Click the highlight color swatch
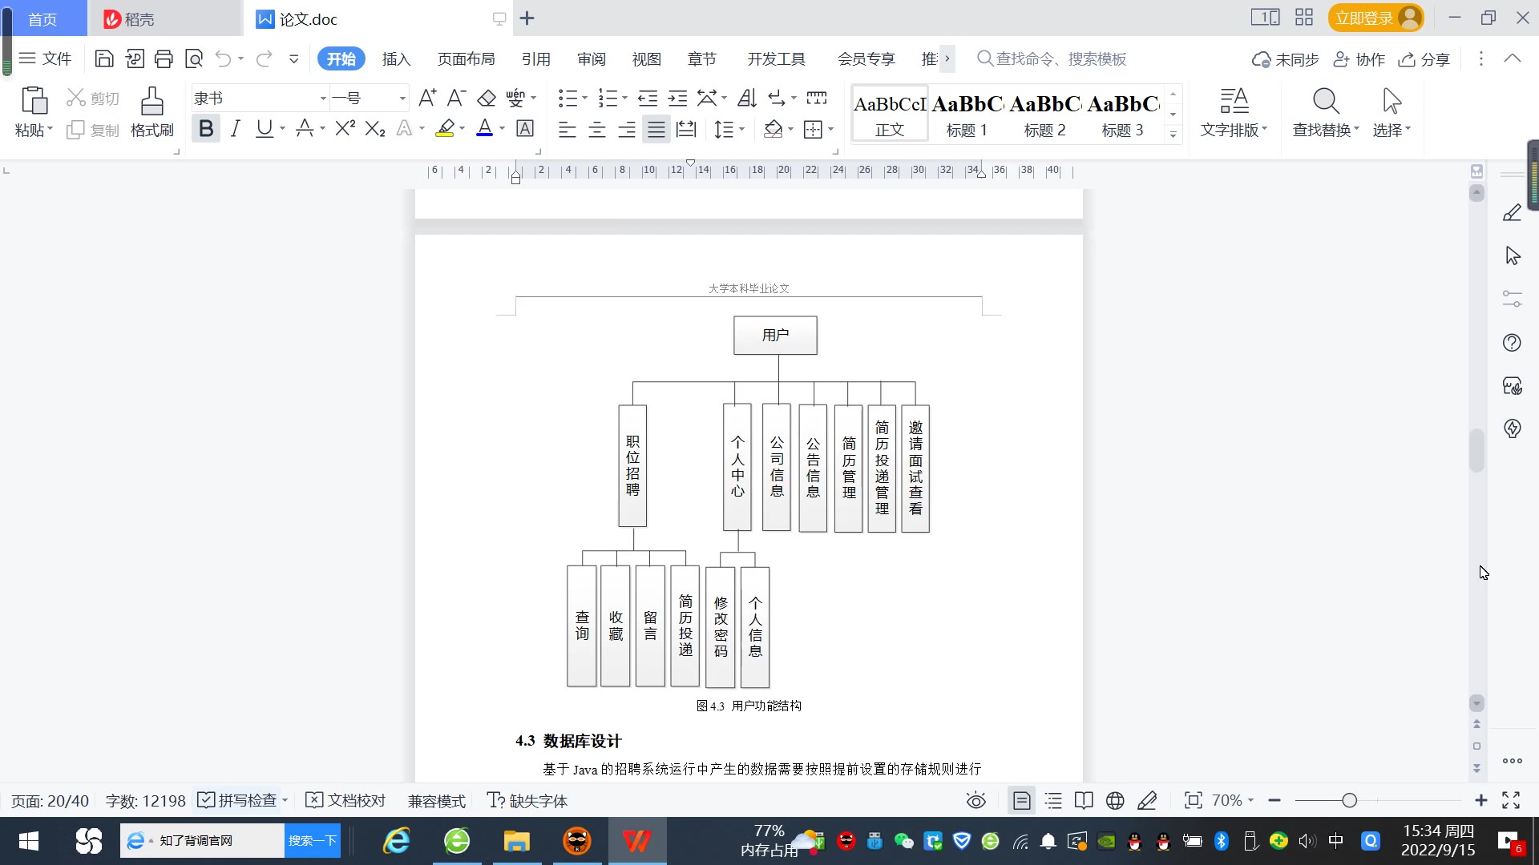Image resolution: width=1539 pixels, height=865 pixels. coord(445,128)
